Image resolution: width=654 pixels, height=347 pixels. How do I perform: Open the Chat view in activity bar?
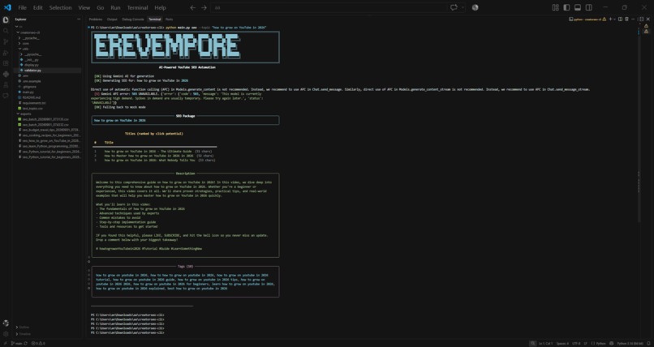(6, 96)
